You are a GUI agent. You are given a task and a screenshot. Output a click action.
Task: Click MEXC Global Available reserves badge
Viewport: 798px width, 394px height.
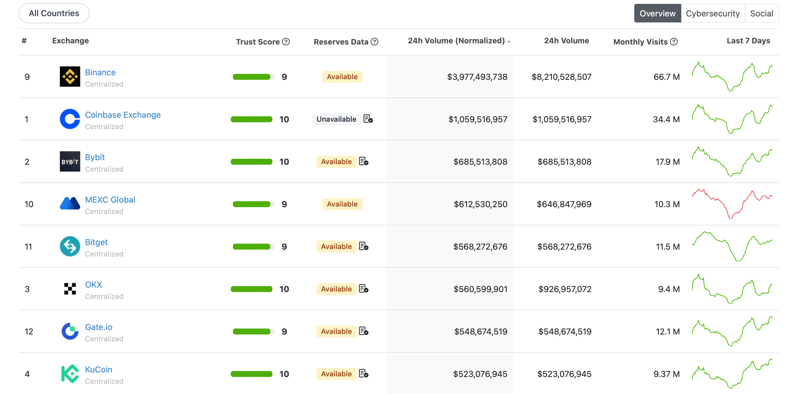click(342, 204)
